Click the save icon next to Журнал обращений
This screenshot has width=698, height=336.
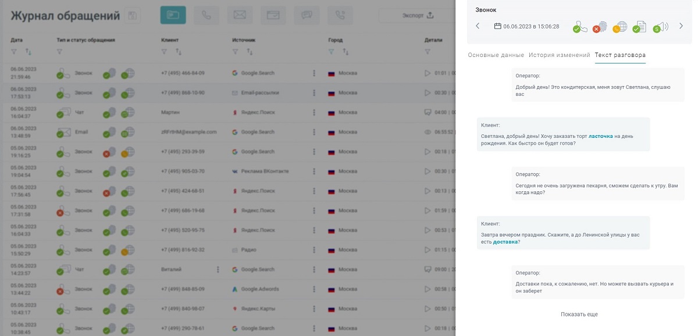133,16
